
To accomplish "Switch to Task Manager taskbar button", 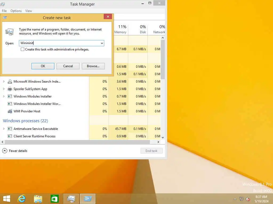I will point(71,199).
